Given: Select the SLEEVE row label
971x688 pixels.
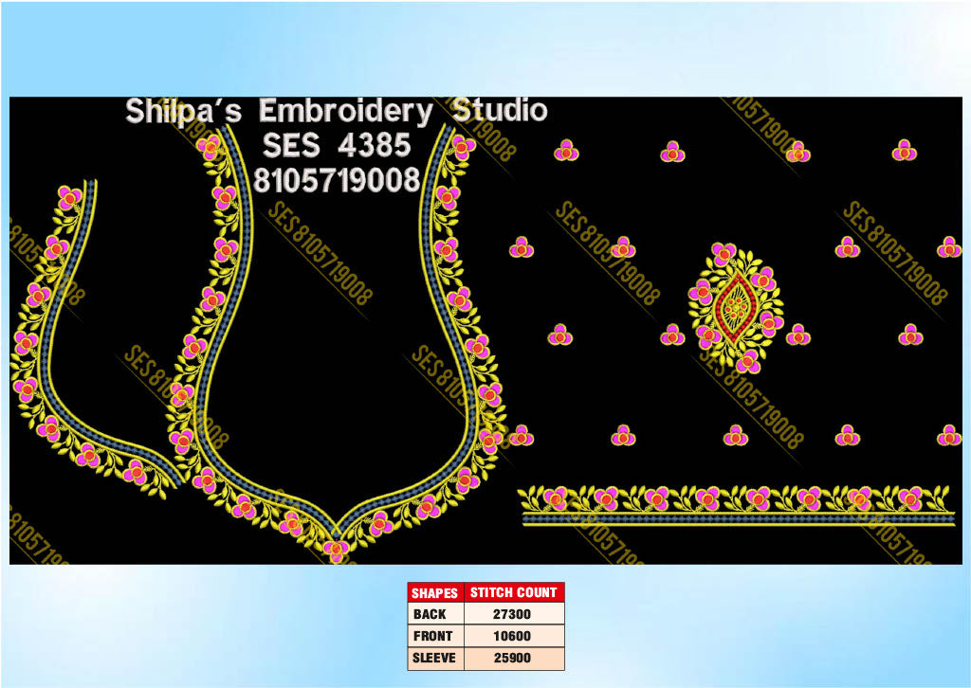Looking at the screenshot, I should click(434, 658).
